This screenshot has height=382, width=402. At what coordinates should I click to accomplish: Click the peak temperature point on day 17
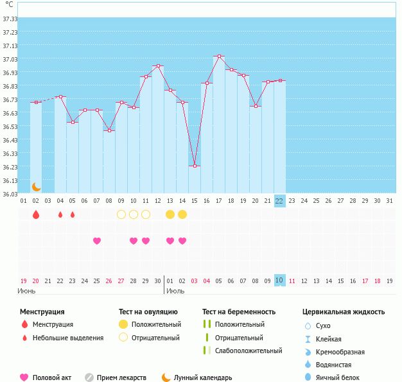pyautogui.click(x=219, y=56)
